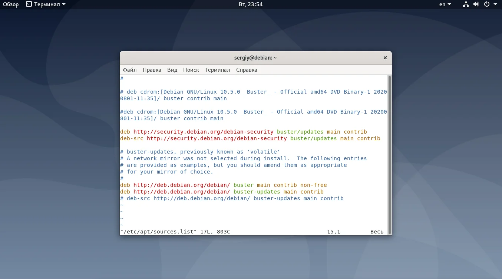
Task: Click the '#deb cdrom:' line without space
Action: tap(254, 115)
